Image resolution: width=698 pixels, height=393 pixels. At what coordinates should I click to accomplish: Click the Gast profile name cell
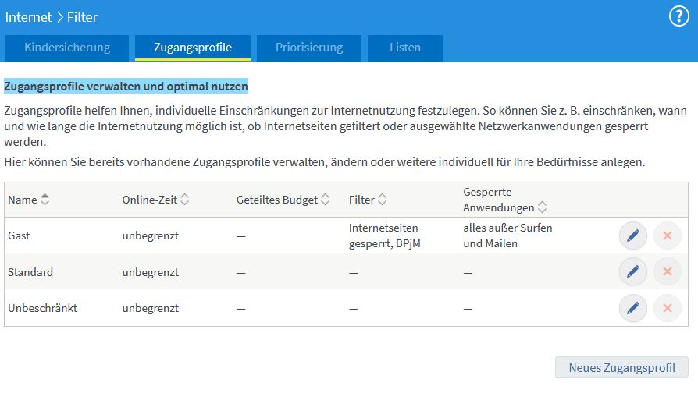pyautogui.click(x=19, y=235)
